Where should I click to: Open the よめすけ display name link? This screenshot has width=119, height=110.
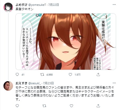(x=21, y=5)
